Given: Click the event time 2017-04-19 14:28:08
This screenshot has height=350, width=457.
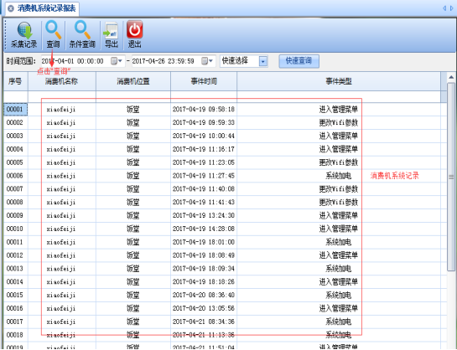Looking at the screenshot, I should click(204, 229).
